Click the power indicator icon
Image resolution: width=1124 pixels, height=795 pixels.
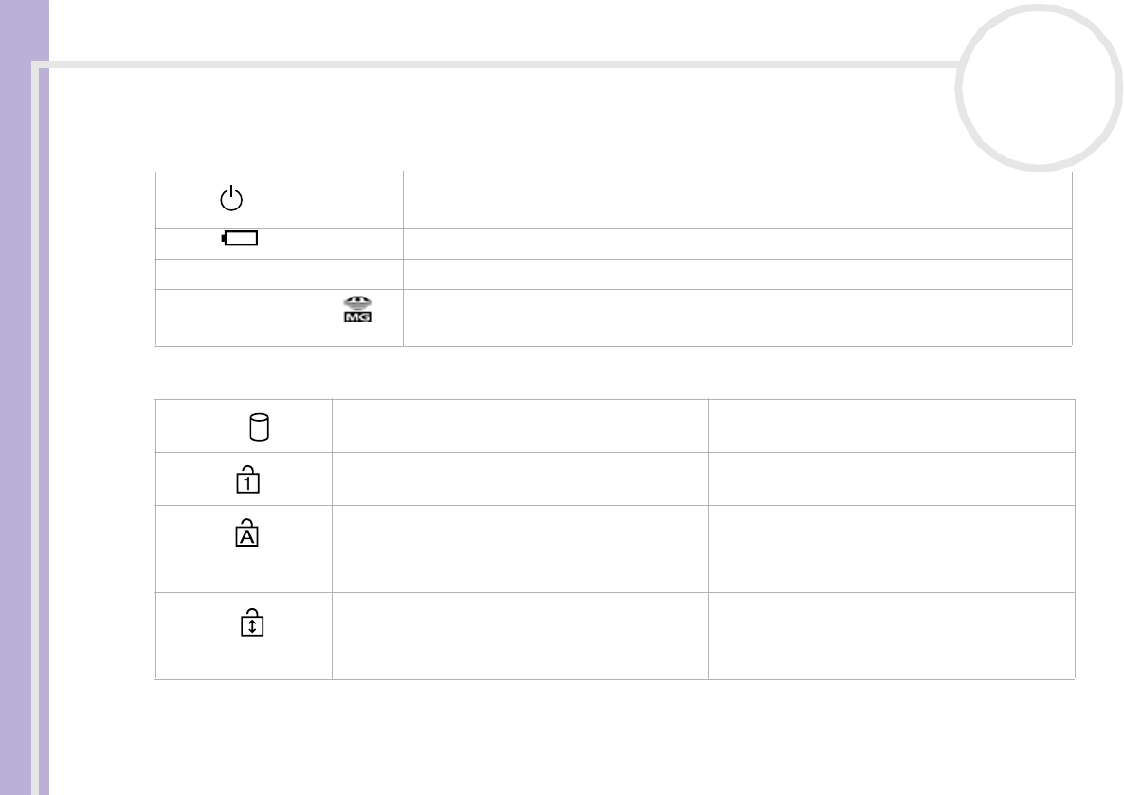point(231,198)
